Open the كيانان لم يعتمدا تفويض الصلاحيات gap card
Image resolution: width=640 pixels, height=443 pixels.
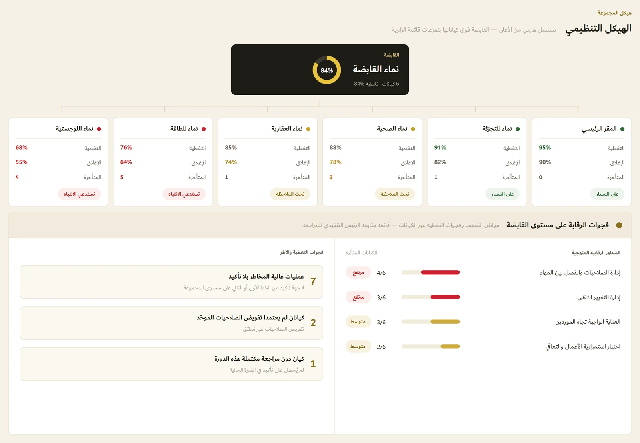pos(171,323)
